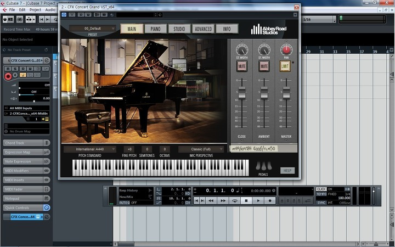
Task: Open the 2-CFXConce..._x64-MidiIn output routing
Action: tap(26, 114)
